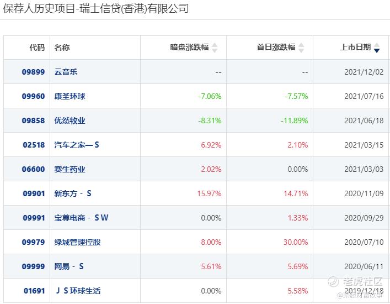The width and height of the screenshot is (390, 304).
Task: Select 康圣环球 in the list
Action: (70, 96)
